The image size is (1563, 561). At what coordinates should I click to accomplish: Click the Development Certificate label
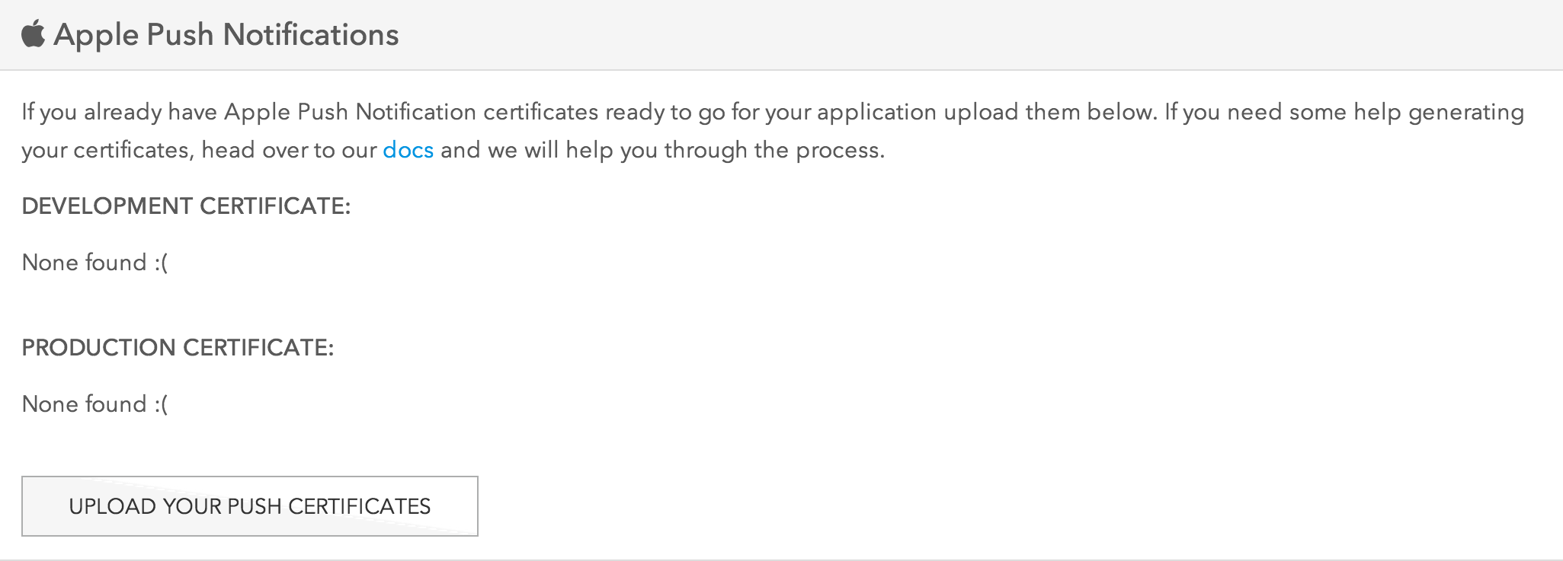[x=186, y=206]
